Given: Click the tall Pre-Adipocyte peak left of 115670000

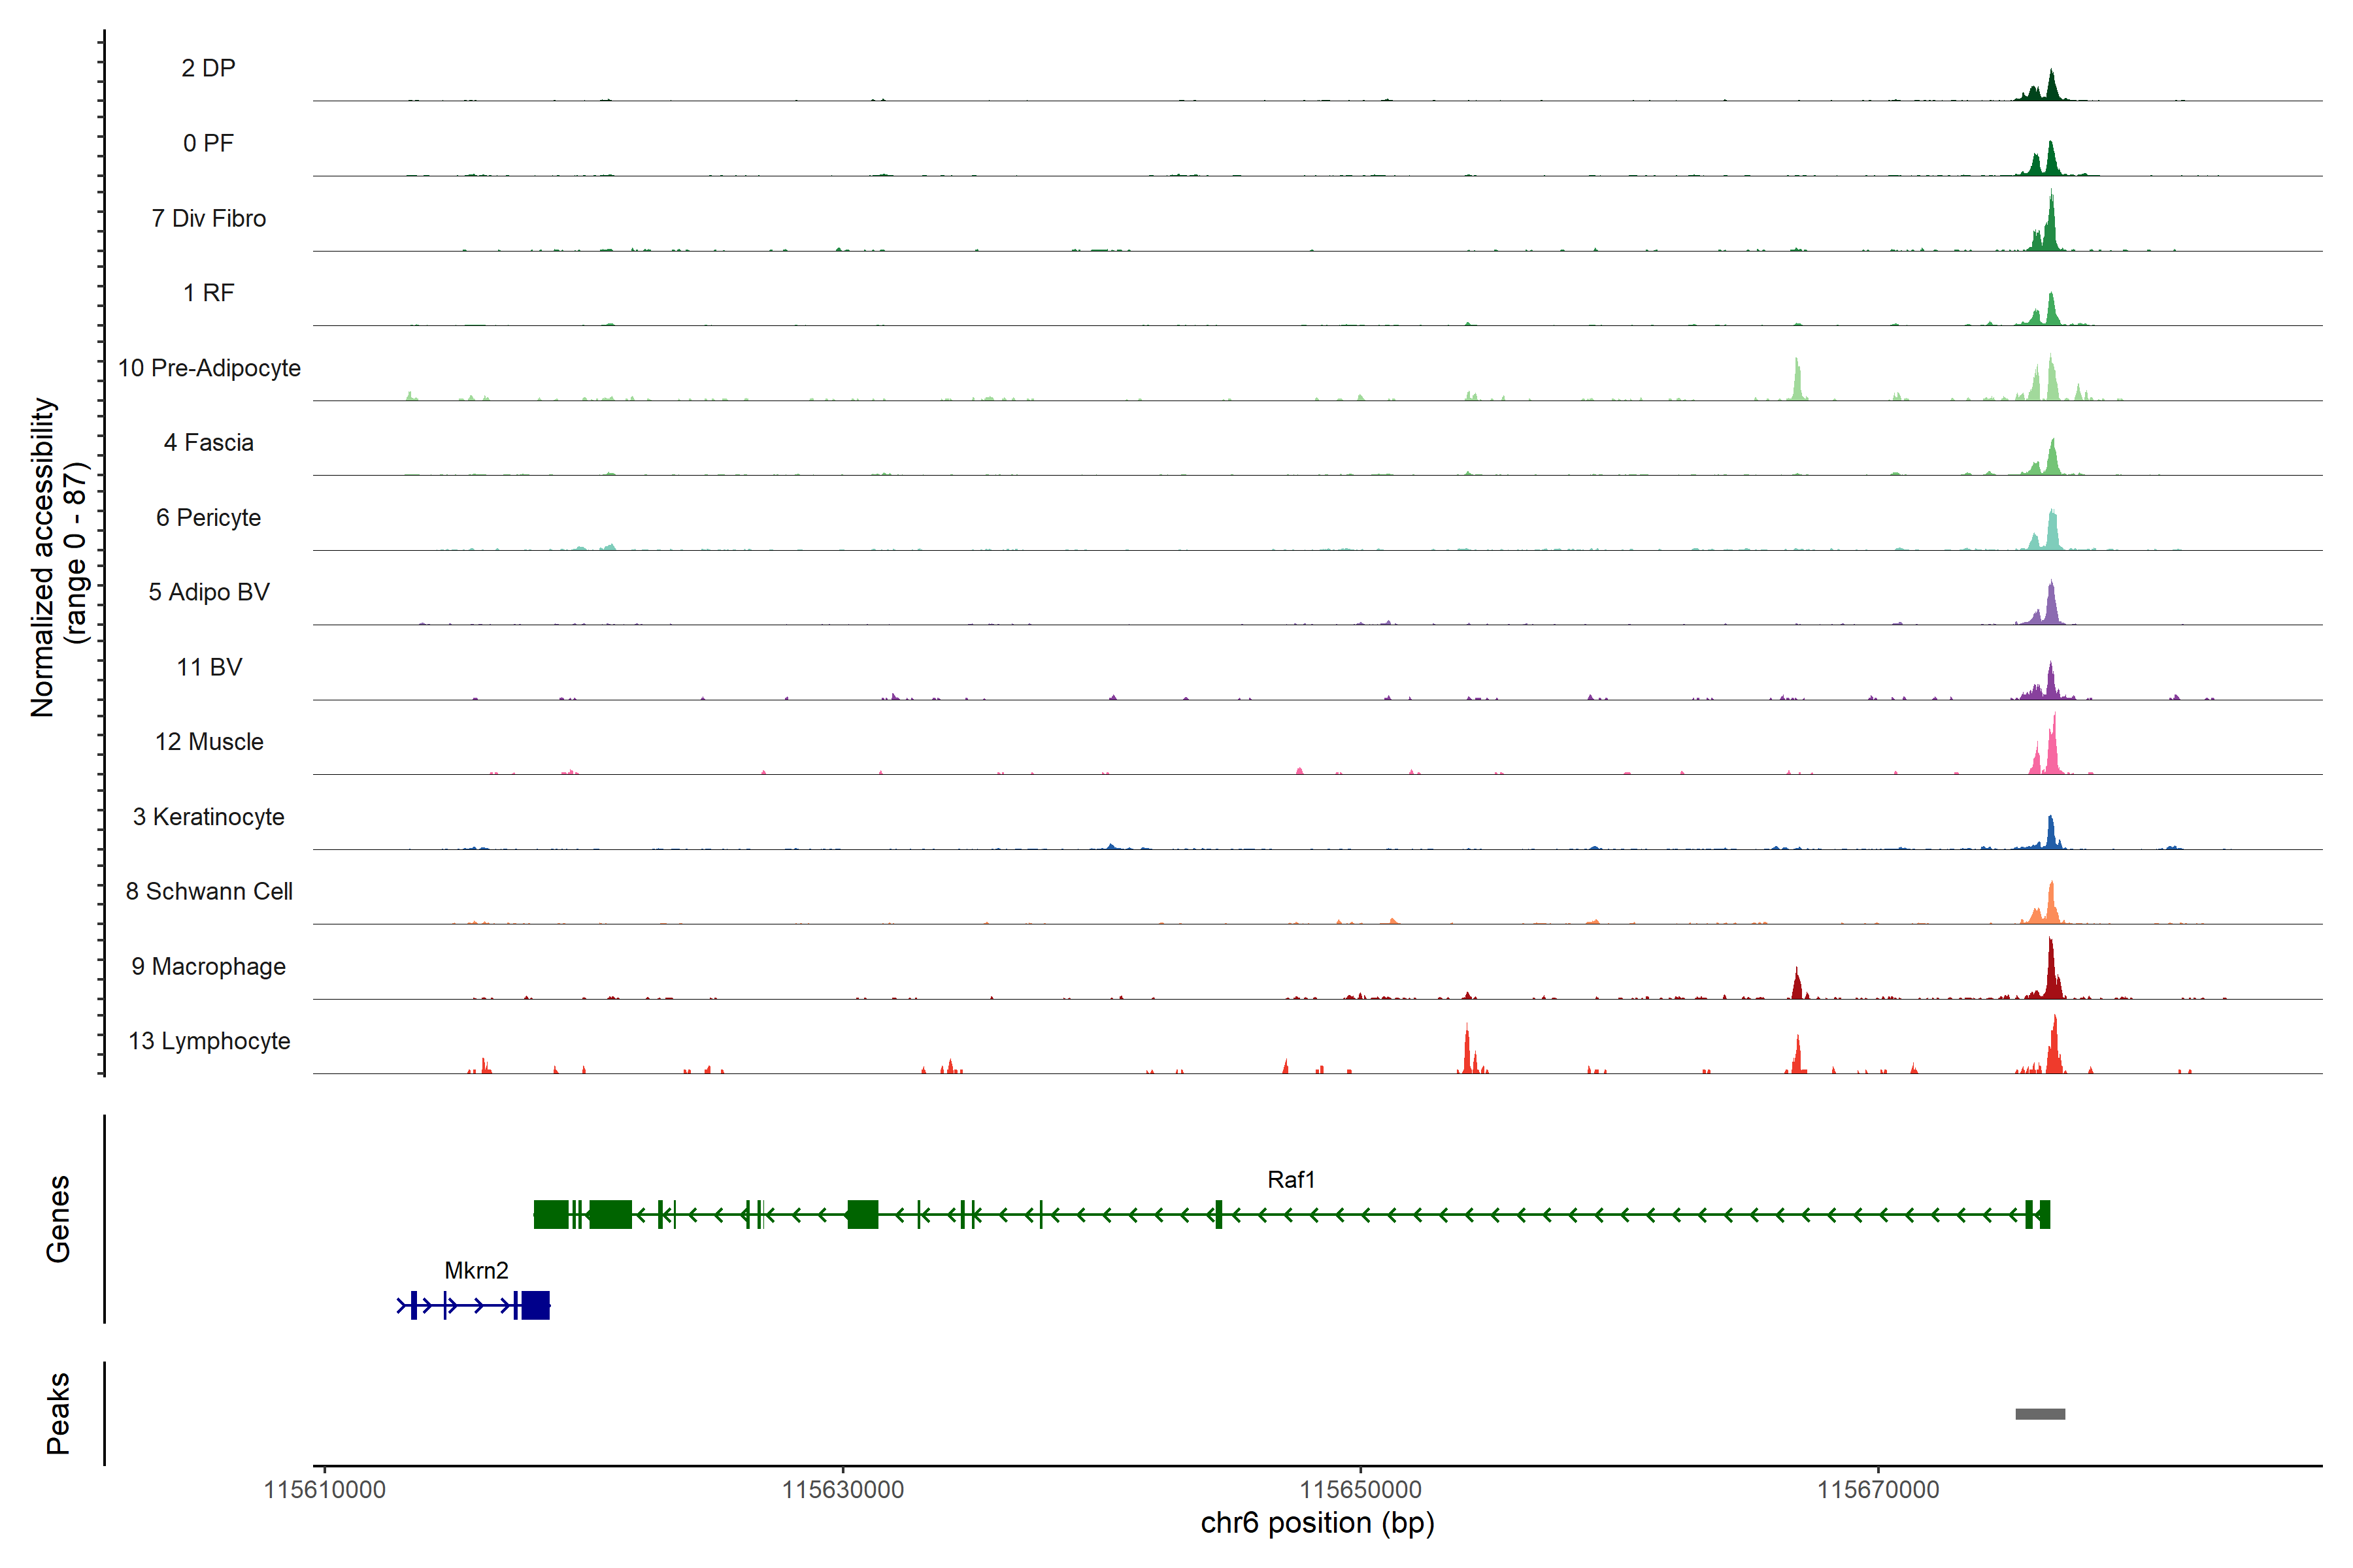Looking at the screenshot, I should 1797,382.
